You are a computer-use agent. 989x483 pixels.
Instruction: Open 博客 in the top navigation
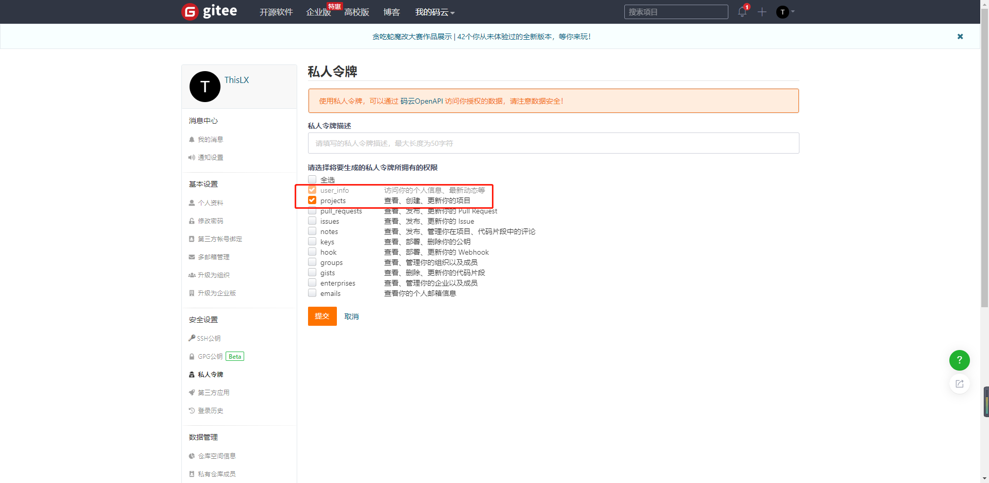click(x=391, y=12)
